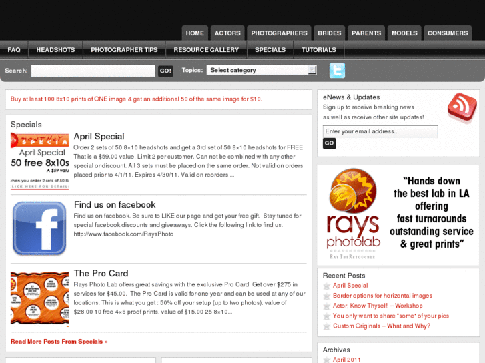Select PHOTOGRAPHER TIPS in navigation bar
This screenshot has height=363, width=485.
[x=124, y=50]
